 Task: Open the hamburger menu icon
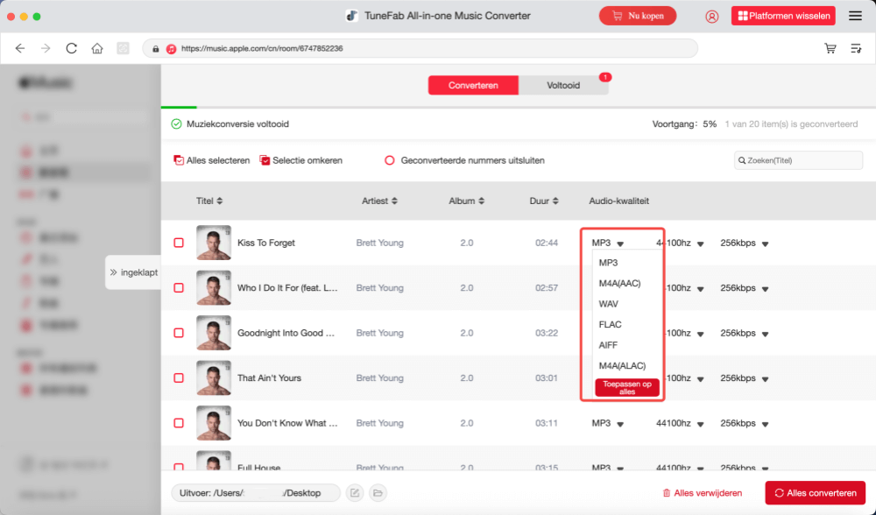[855, 17]
